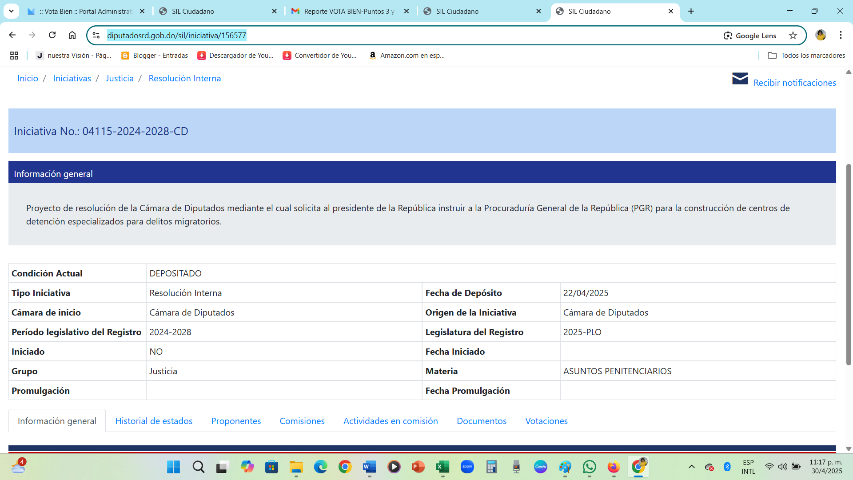853x480 pixels.
Task: Close the Reporte VOTA BIEN Gmail tab
Action: click(x=406, y=11)
